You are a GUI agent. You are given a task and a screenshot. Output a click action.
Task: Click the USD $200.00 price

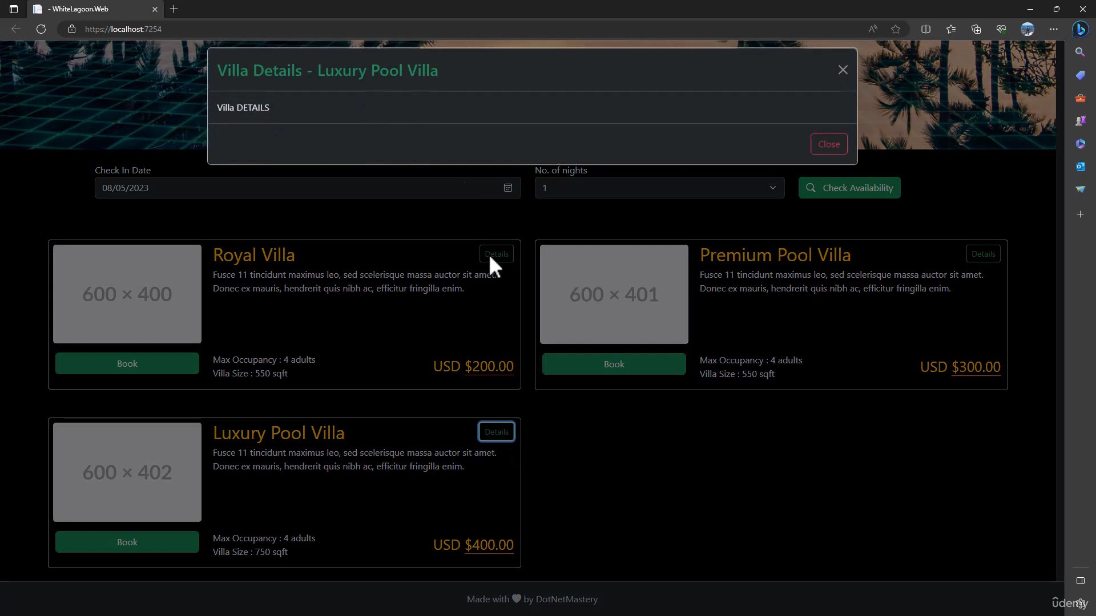coord(473,366)
